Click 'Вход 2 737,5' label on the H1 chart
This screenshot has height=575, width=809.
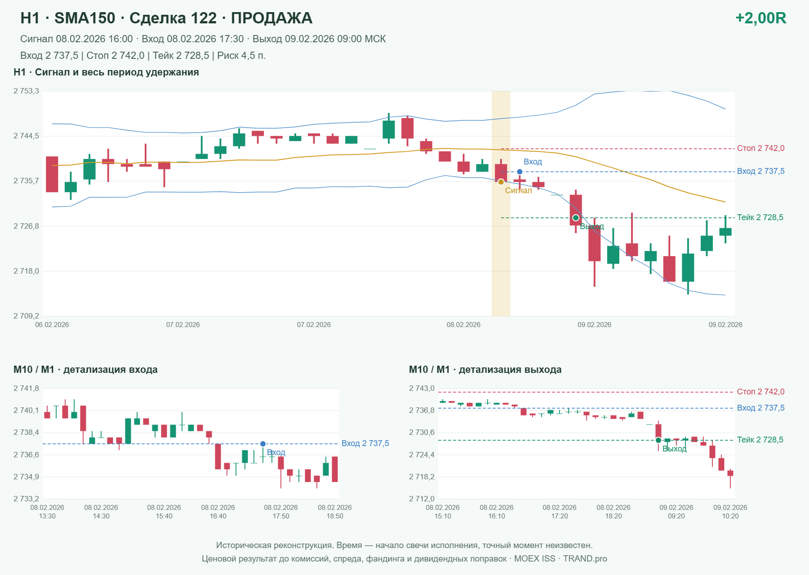760,171
